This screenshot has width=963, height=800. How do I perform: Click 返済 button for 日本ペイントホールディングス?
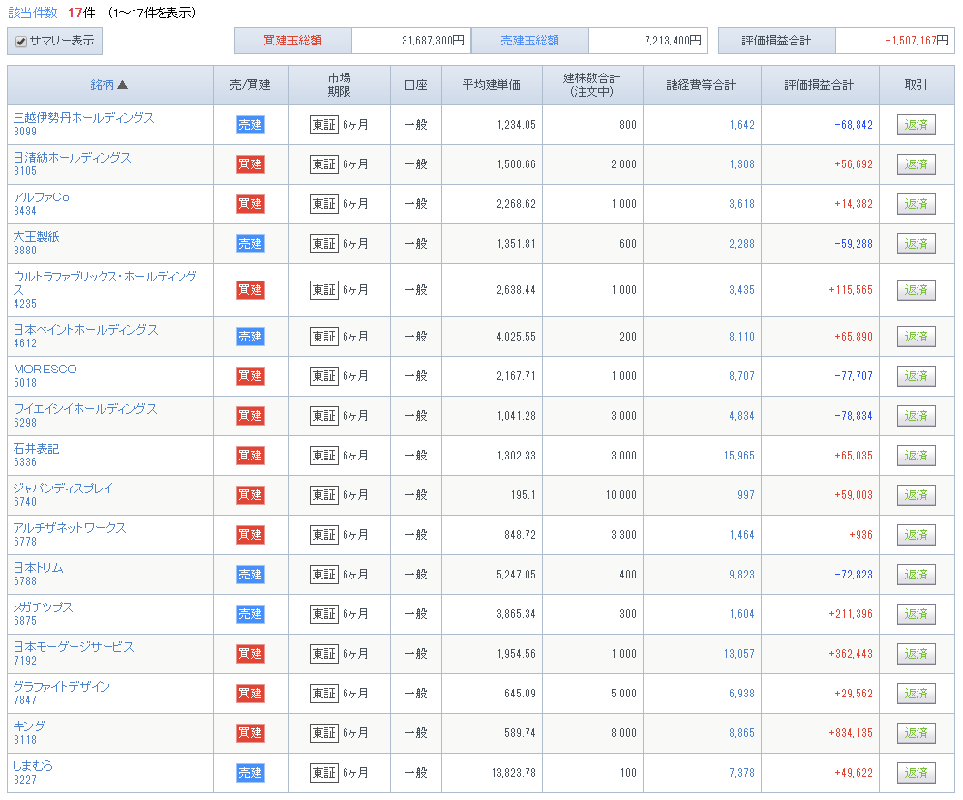916,337
